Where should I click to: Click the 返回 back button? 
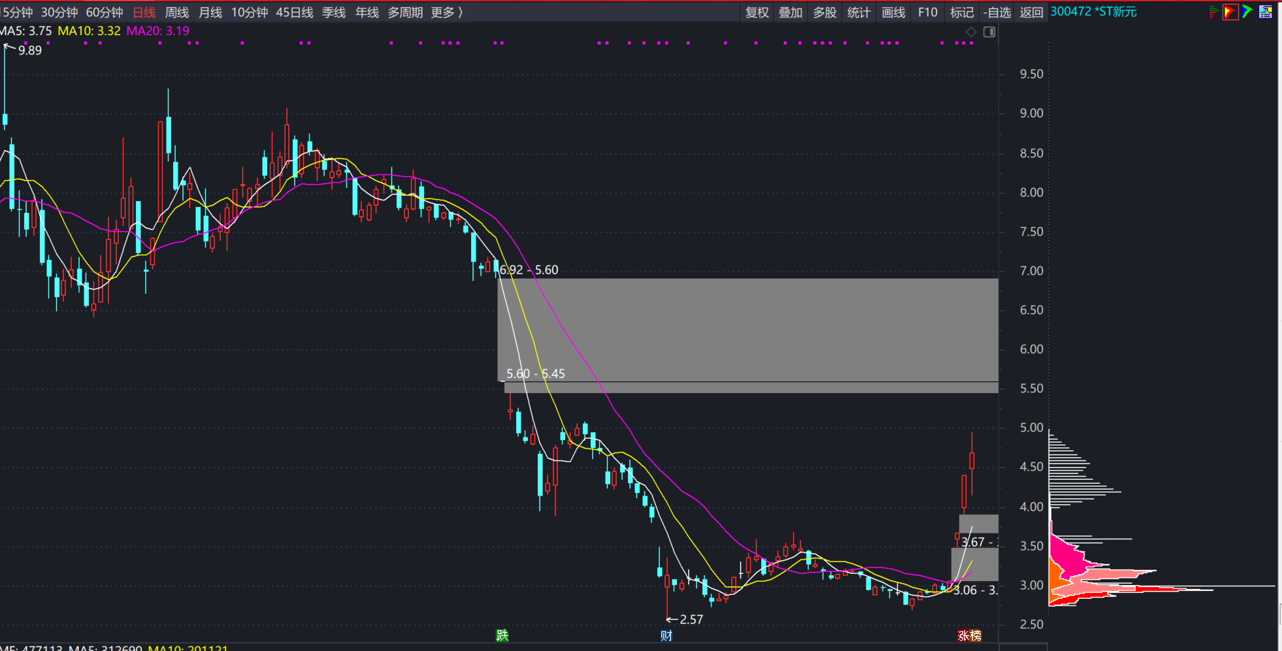1032,12
